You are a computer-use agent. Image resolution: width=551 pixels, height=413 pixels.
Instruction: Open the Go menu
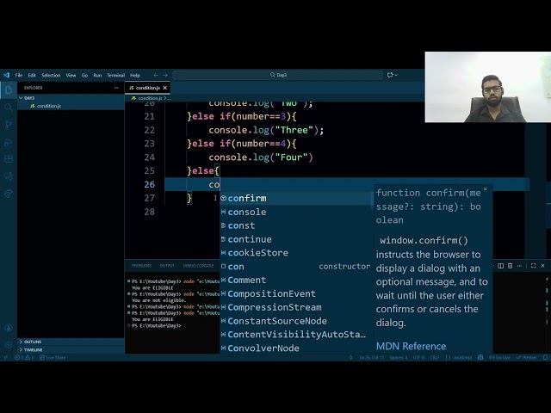(84, 75)
